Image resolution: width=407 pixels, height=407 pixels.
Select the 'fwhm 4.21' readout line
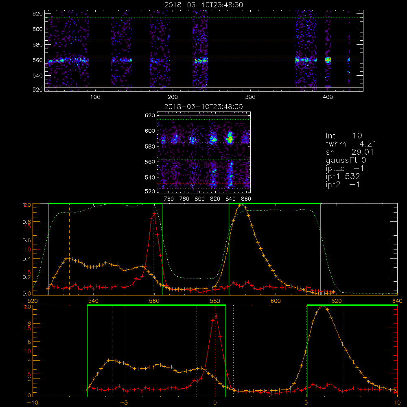pos(351,144)
